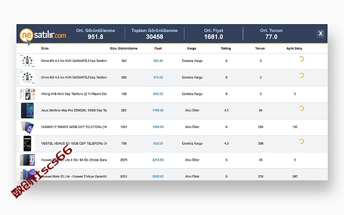This screenshot has width=344, height=215.
Task: Open the VESTEL VENUS E3 thumbnail
Action: [x=27, y=144]
